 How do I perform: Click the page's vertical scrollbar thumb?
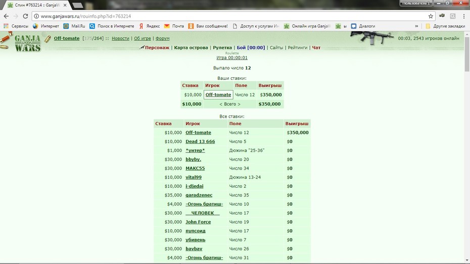click(467, 54)
